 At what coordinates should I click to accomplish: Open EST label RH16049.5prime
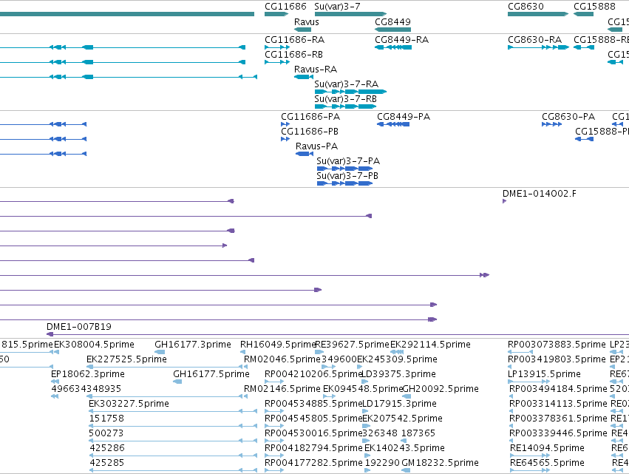click(278, 345)
